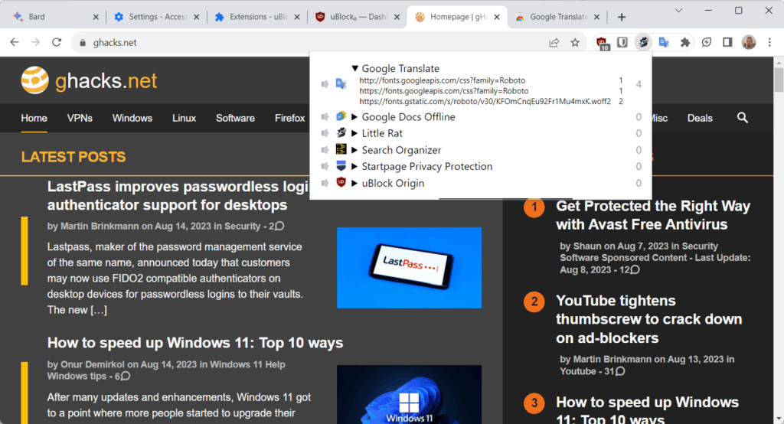Go back to the previous page

[x=15, y=43]
